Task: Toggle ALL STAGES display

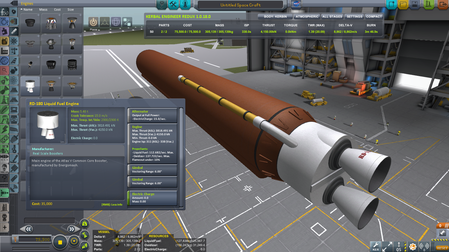Action: pos(332,17)
